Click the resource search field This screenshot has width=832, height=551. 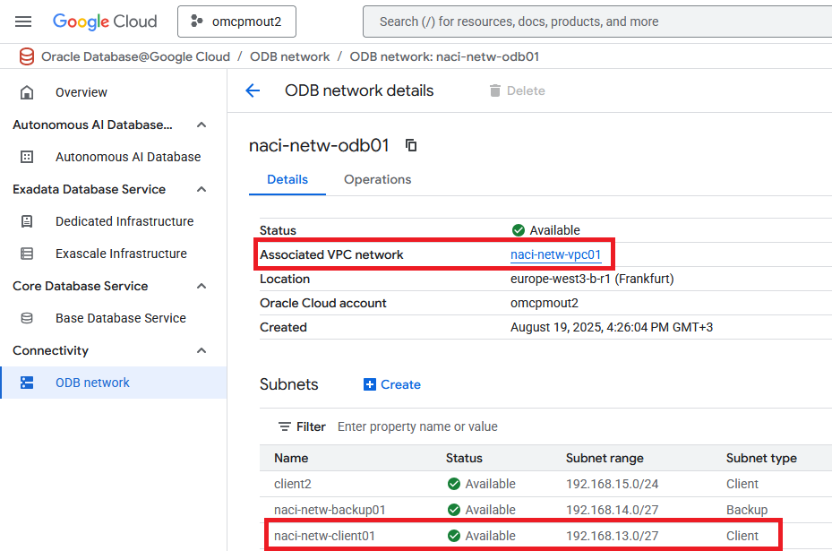(591, 22)
